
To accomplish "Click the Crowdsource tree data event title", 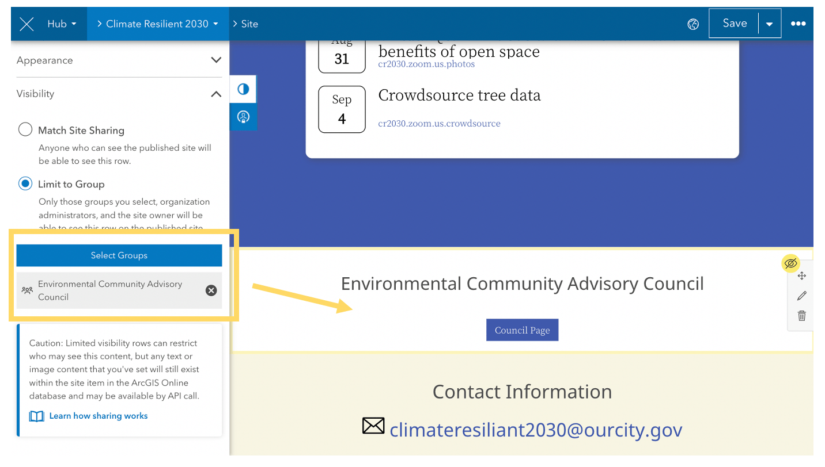I will pyautogui.click(x=459, y=95).
